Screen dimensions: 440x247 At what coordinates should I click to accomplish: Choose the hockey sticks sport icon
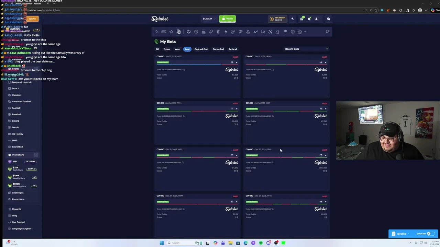click(233, 32)
